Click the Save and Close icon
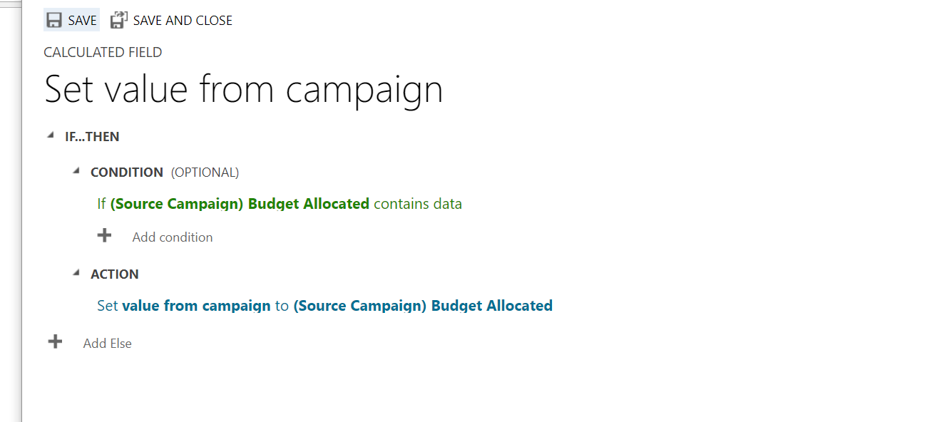This screenshot has height=422, width=937. pos(118,21)
